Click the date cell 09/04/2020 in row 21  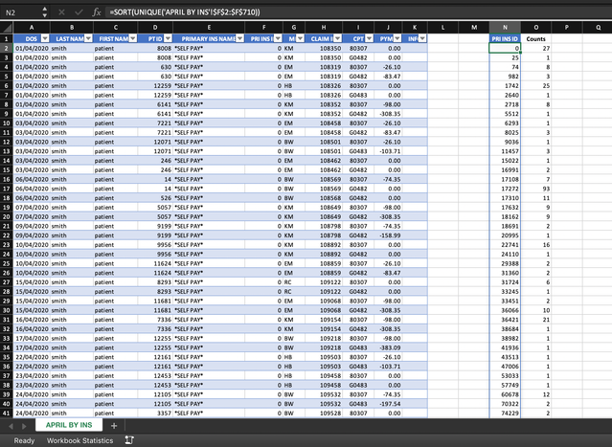[x=32, y=226]
